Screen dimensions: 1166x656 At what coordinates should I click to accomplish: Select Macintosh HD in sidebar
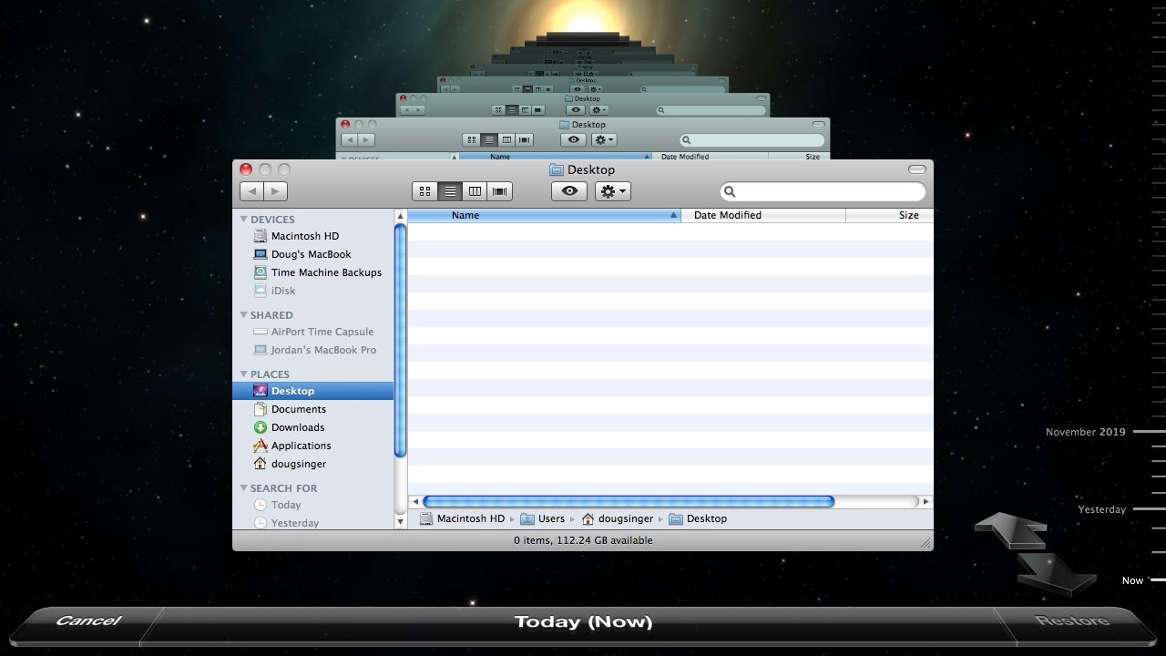pos(304,236)
